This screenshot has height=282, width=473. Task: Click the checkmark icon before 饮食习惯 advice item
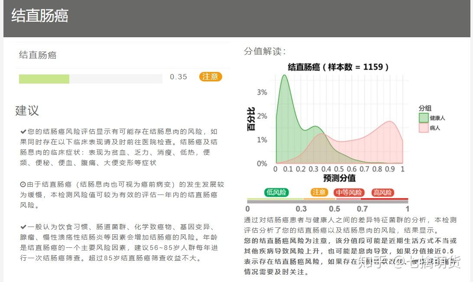coord(23,227)
